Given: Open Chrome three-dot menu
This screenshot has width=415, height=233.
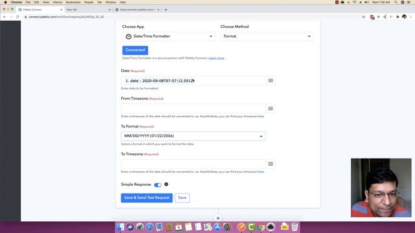Looking at the screenshot, I should coord(410,17).
